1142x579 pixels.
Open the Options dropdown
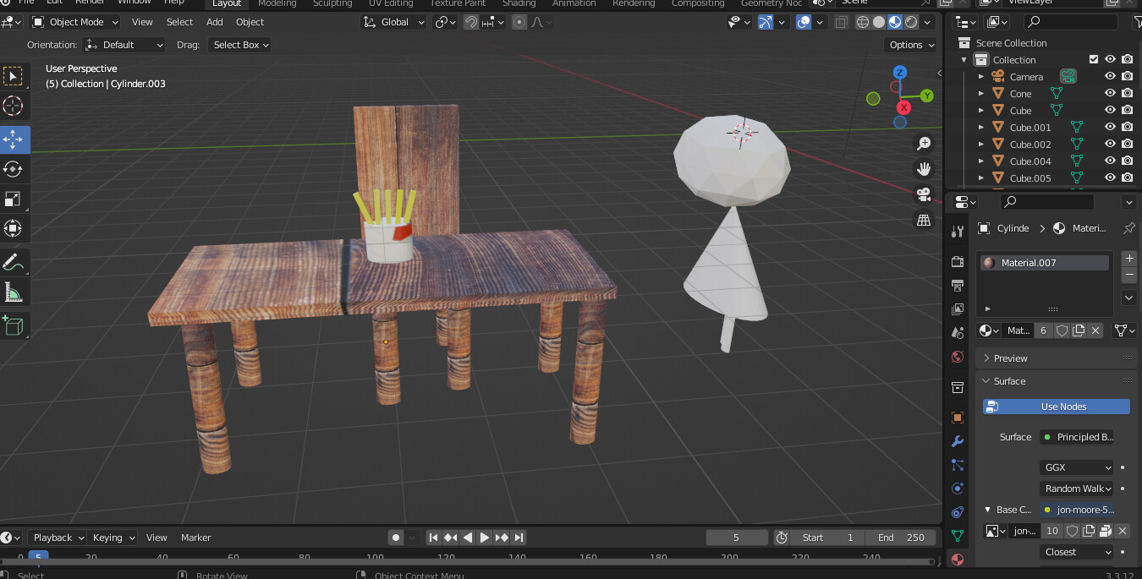(911, 45)
